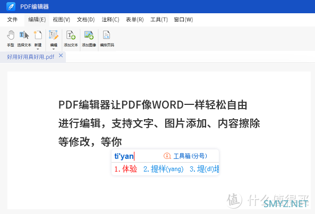Open the IME 工具箱(分号) link
The width and height of the screenshot is (315, 214).
tap(190, 156)
